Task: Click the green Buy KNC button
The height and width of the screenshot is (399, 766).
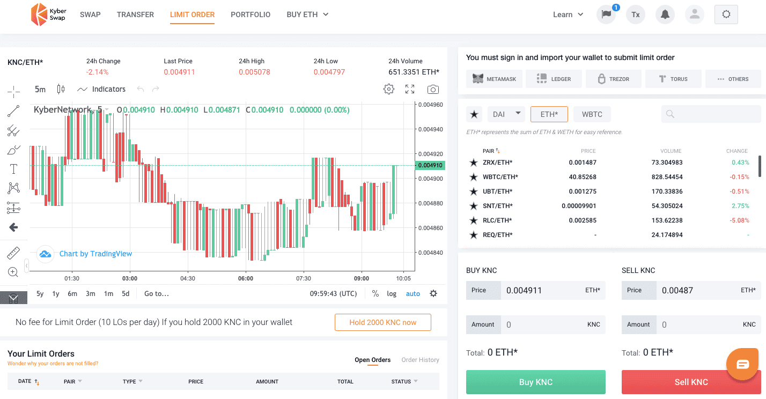Action: tap(536, 382)
